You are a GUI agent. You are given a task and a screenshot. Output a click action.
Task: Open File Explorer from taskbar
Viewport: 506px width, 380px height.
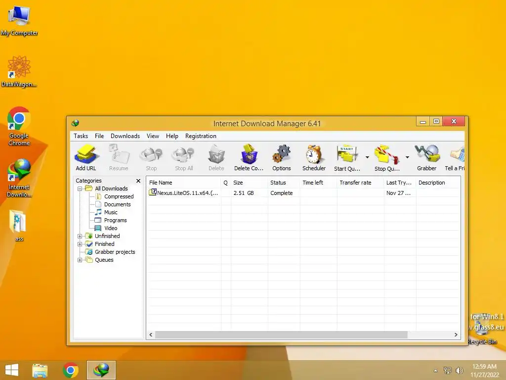40,370
